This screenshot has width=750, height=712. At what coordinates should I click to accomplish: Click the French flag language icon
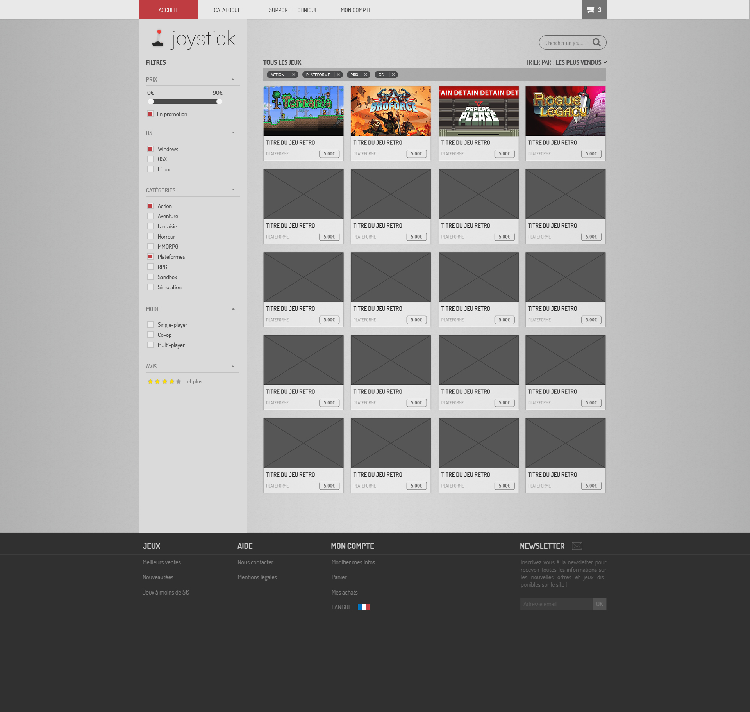(364, 607)
